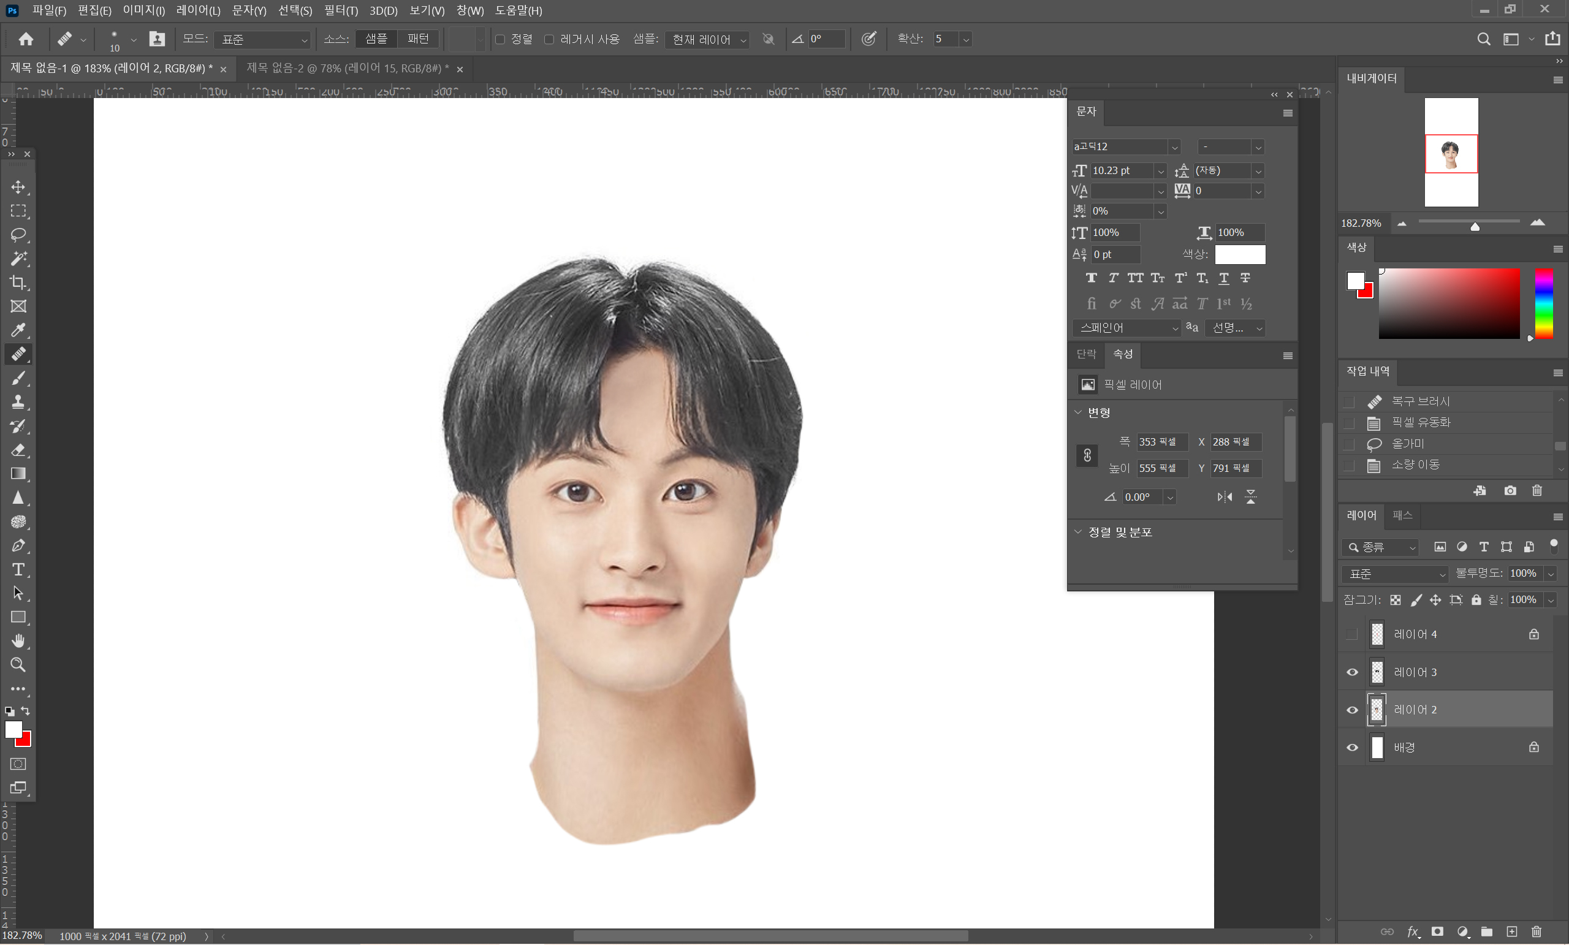Select the Horizontal Type tool

(18, 570)
